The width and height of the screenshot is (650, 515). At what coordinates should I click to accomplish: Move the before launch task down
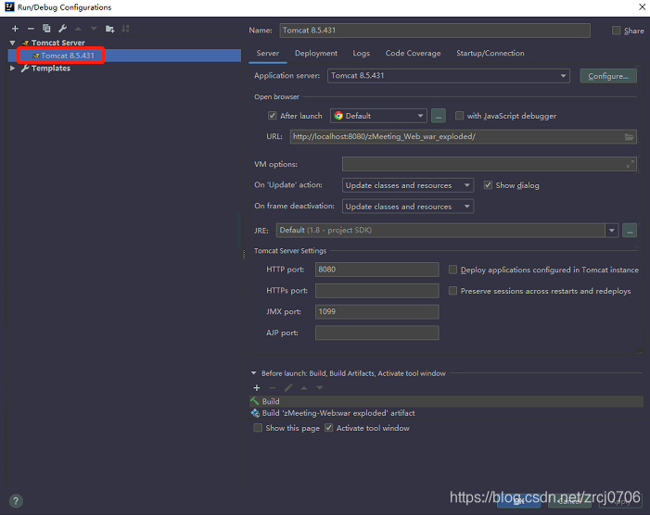(x=320, y=388)
